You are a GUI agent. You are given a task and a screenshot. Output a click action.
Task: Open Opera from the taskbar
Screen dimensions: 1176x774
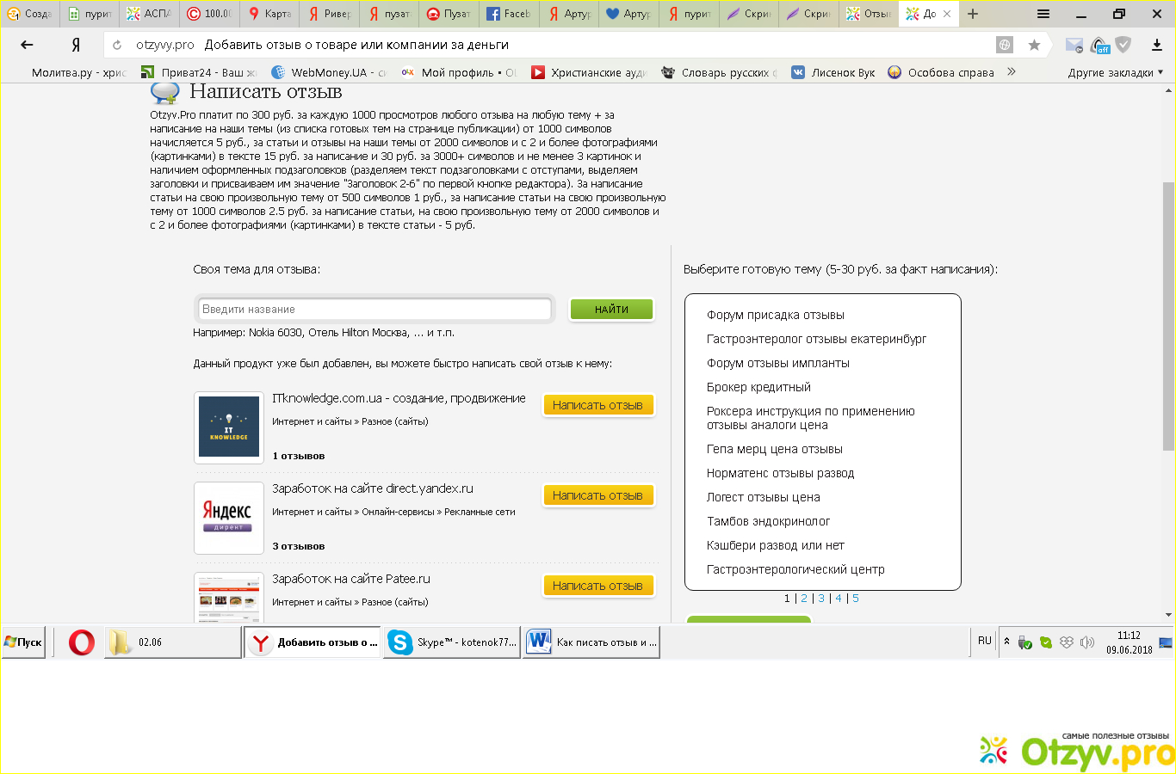(x=82, y=642)
